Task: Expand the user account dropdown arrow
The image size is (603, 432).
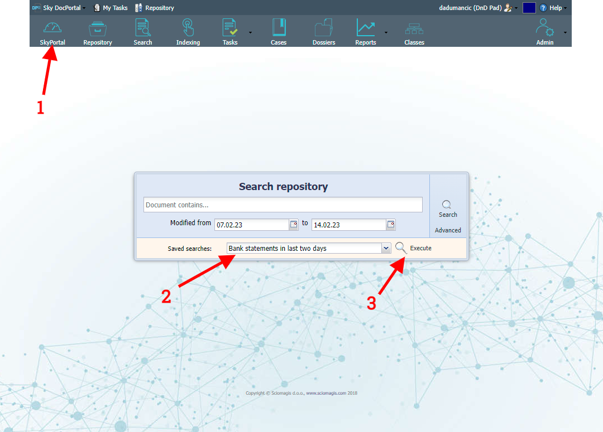Action: (x=516, y=8)
